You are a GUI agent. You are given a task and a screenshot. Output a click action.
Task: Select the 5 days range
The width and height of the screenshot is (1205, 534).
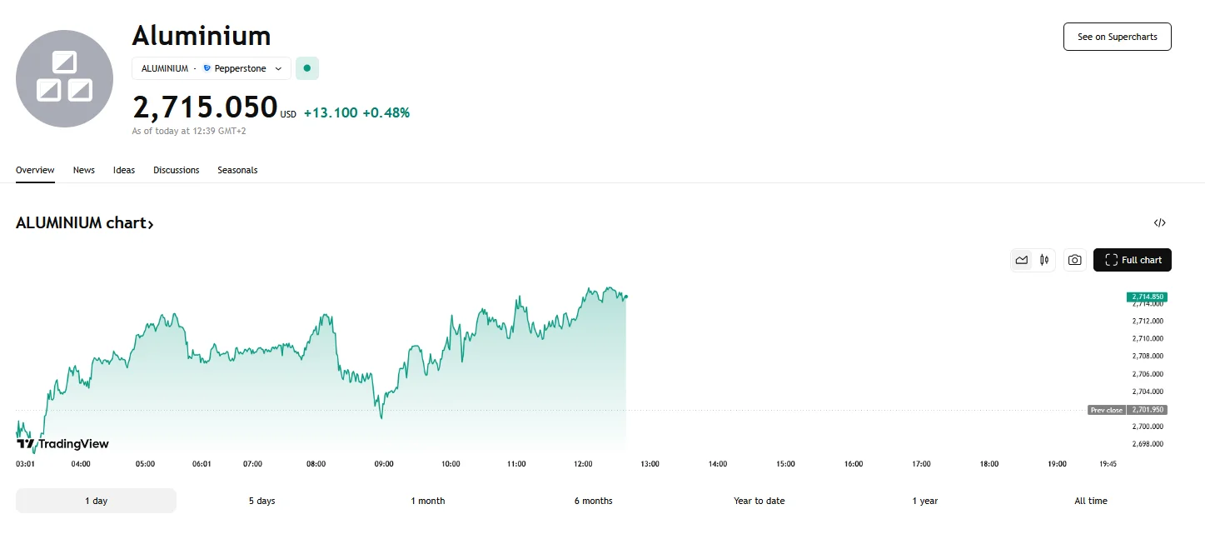(x=261, y=501)
